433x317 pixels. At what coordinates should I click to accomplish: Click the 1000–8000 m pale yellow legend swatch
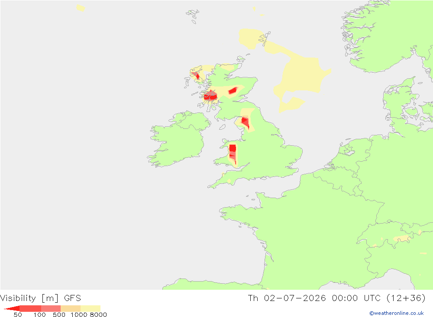90,308
